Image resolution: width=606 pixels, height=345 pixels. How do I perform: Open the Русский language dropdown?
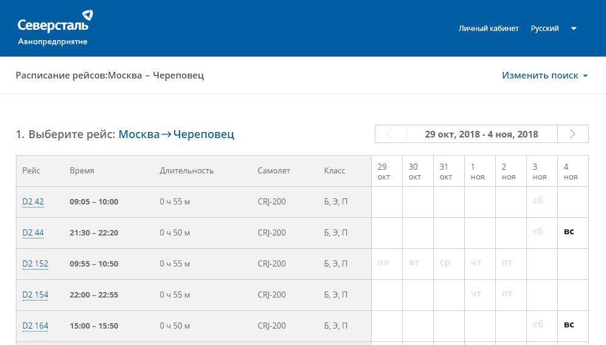click(545, 28)
